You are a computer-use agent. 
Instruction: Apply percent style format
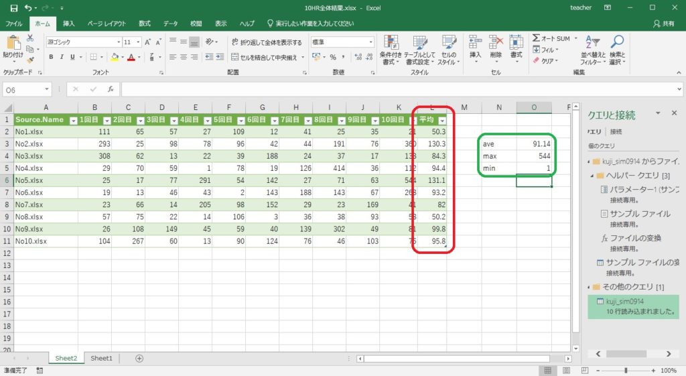333,57
